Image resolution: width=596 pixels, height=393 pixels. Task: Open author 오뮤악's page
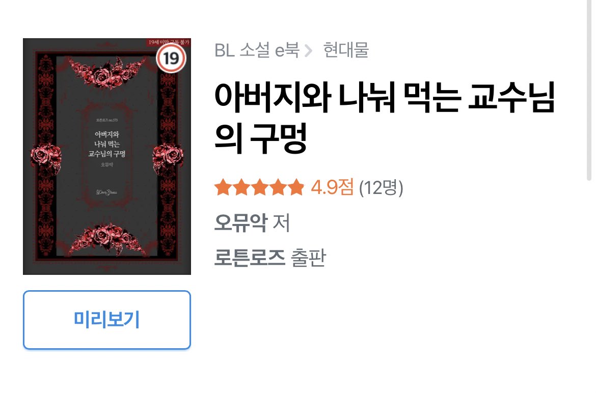240,222
